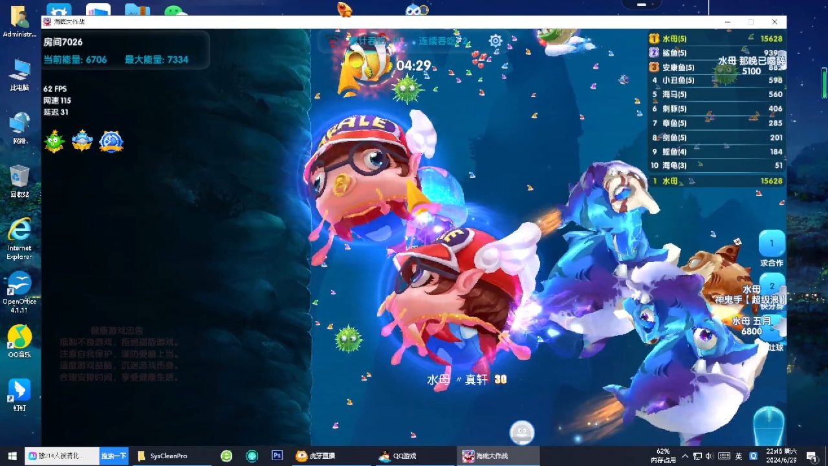Click the blue round medal badge
The image size is (828, 466).
point(111,141)
